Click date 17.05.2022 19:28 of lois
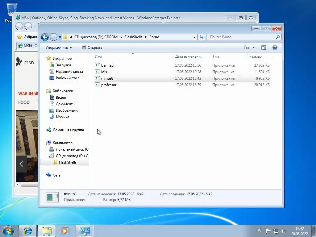 [188, 72]
